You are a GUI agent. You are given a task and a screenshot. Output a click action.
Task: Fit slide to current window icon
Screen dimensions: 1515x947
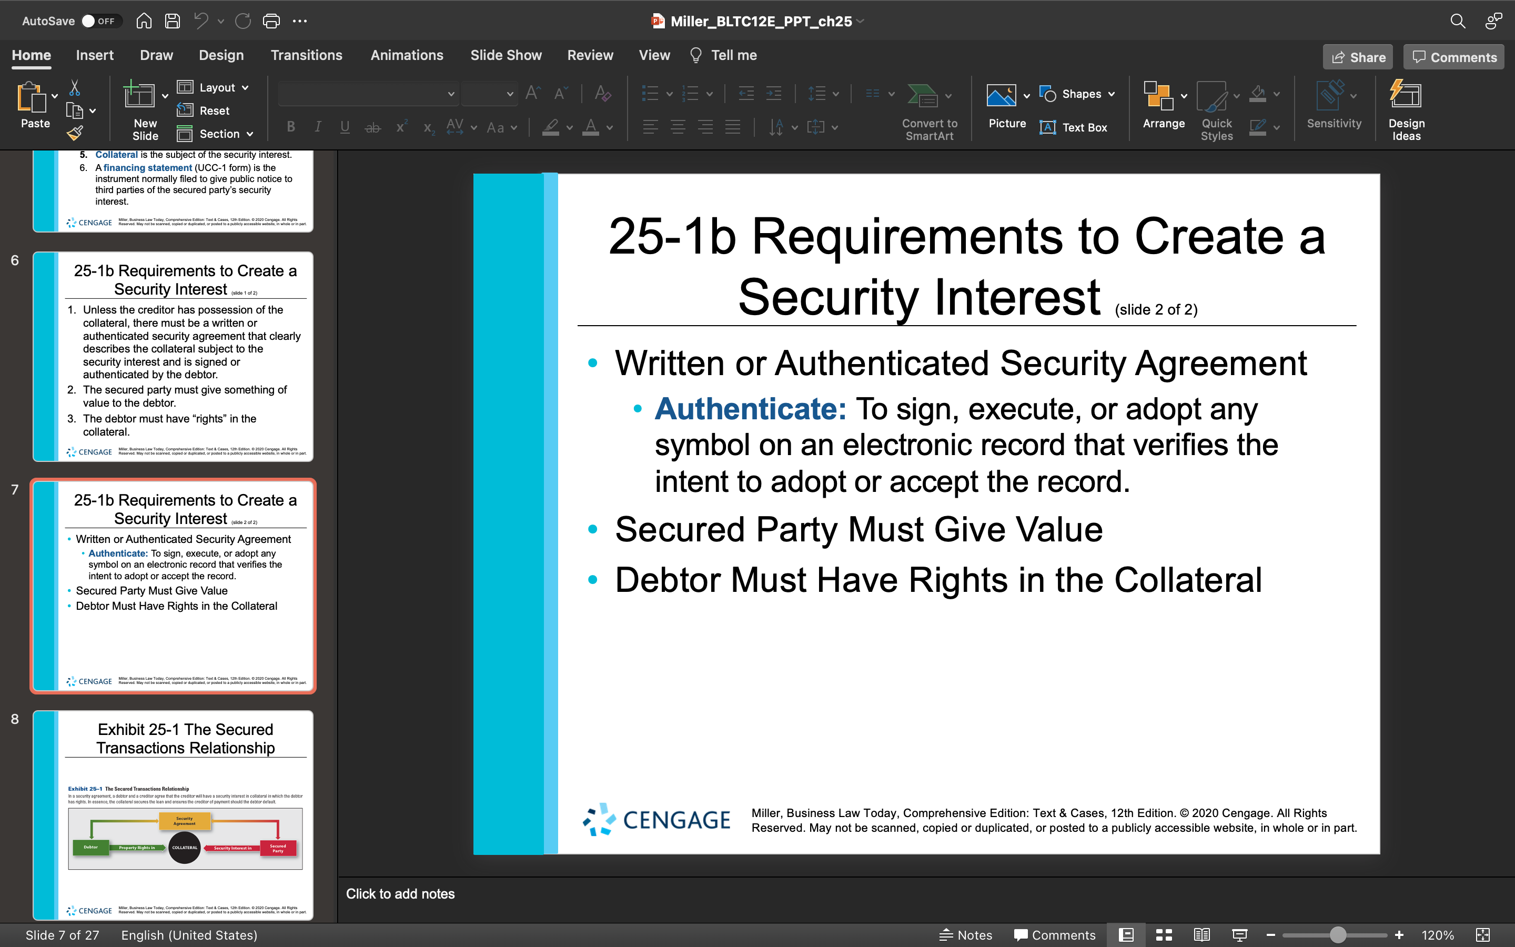click(x=1482, y=934)
